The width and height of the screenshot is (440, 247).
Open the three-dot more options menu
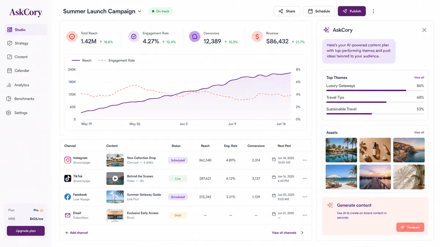374,11
